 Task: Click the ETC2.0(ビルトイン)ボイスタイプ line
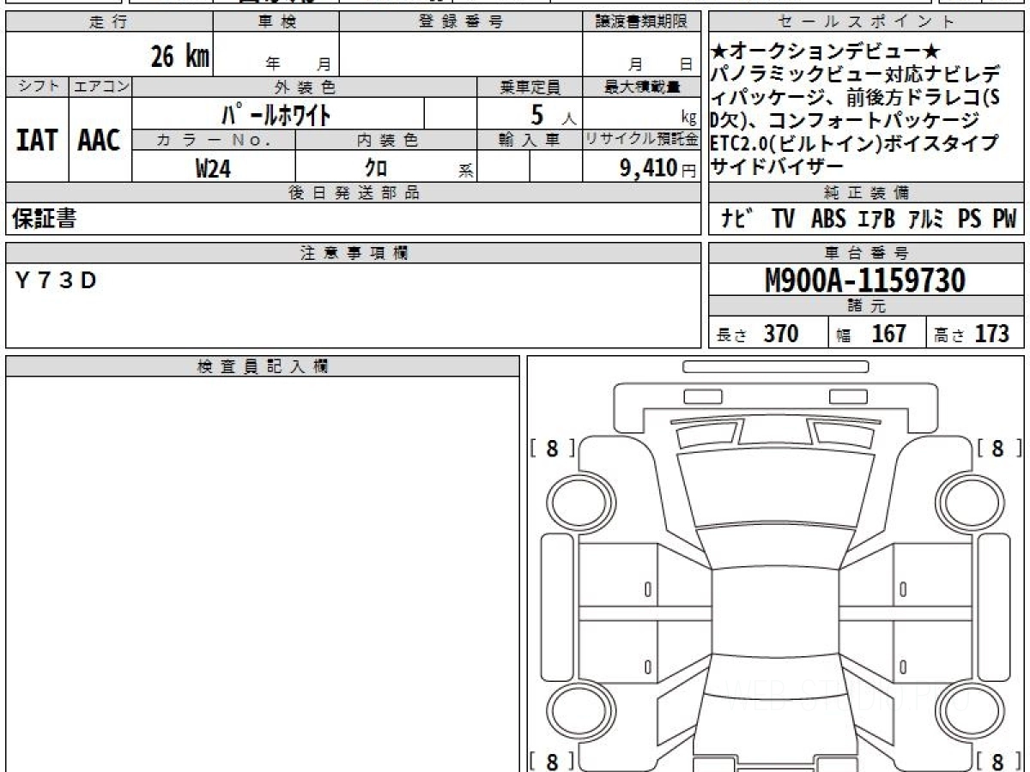coord(855,142)
